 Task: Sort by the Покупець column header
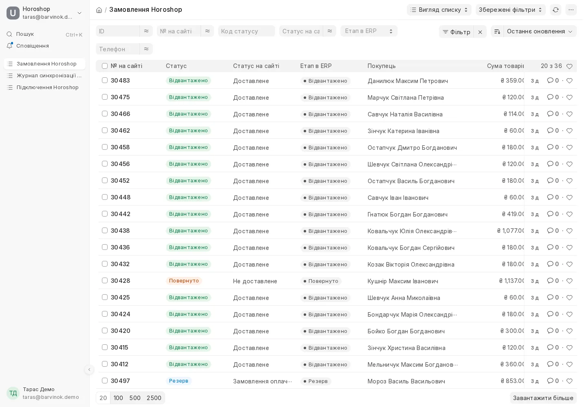(x=382, y=66)
